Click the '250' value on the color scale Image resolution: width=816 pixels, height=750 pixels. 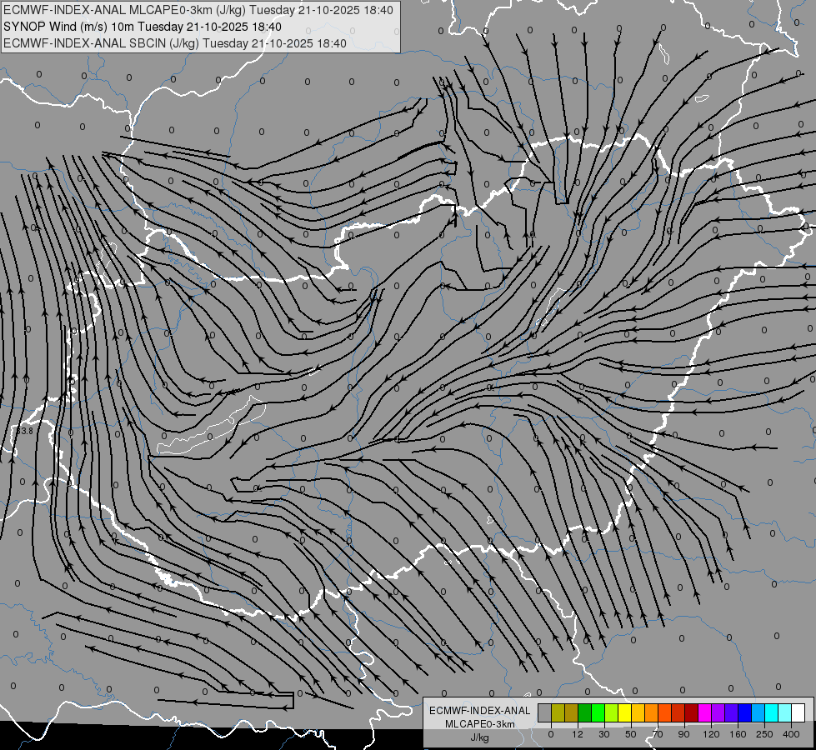point(764,734)
